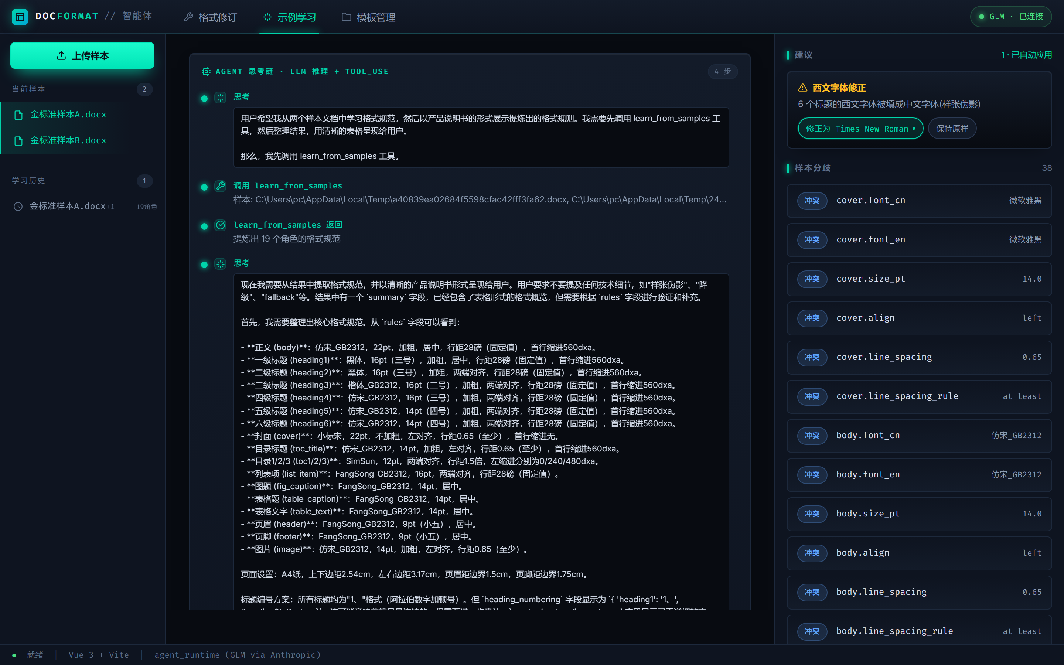Click the wrench icon beside 格式修订
The image size is (1064, 665).
coord(189,17)
